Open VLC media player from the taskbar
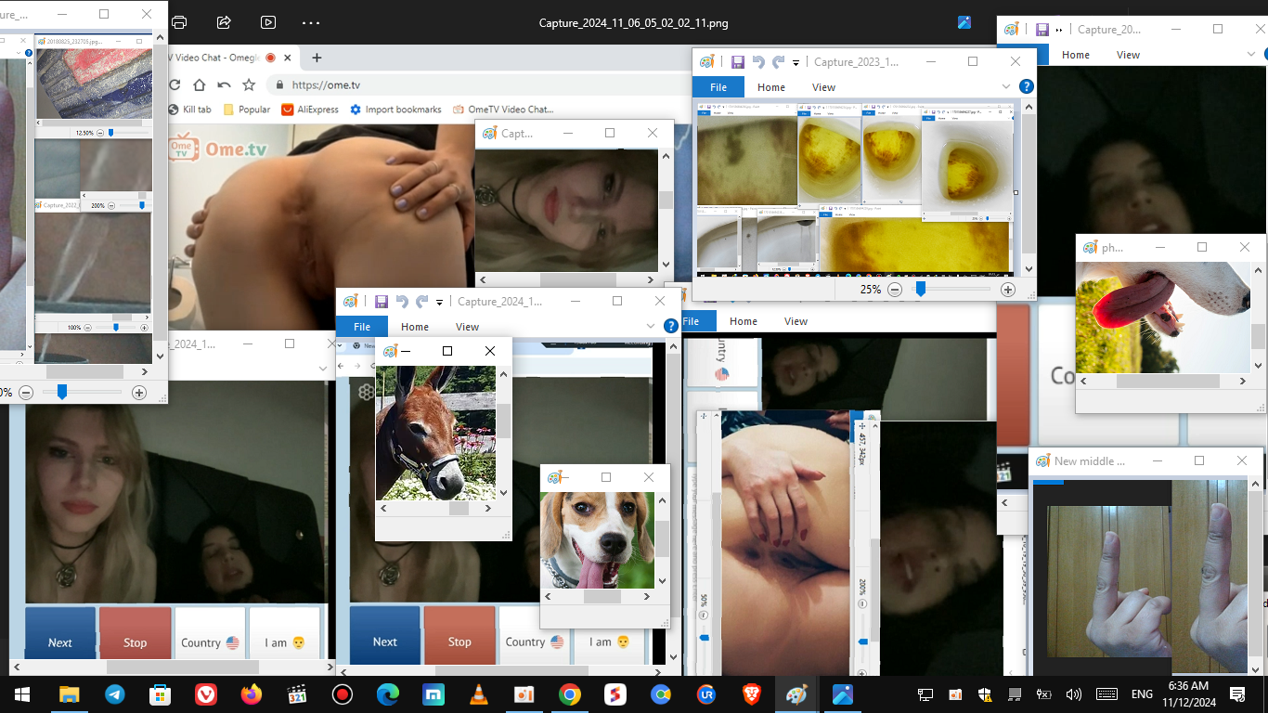 coord(479,694)
